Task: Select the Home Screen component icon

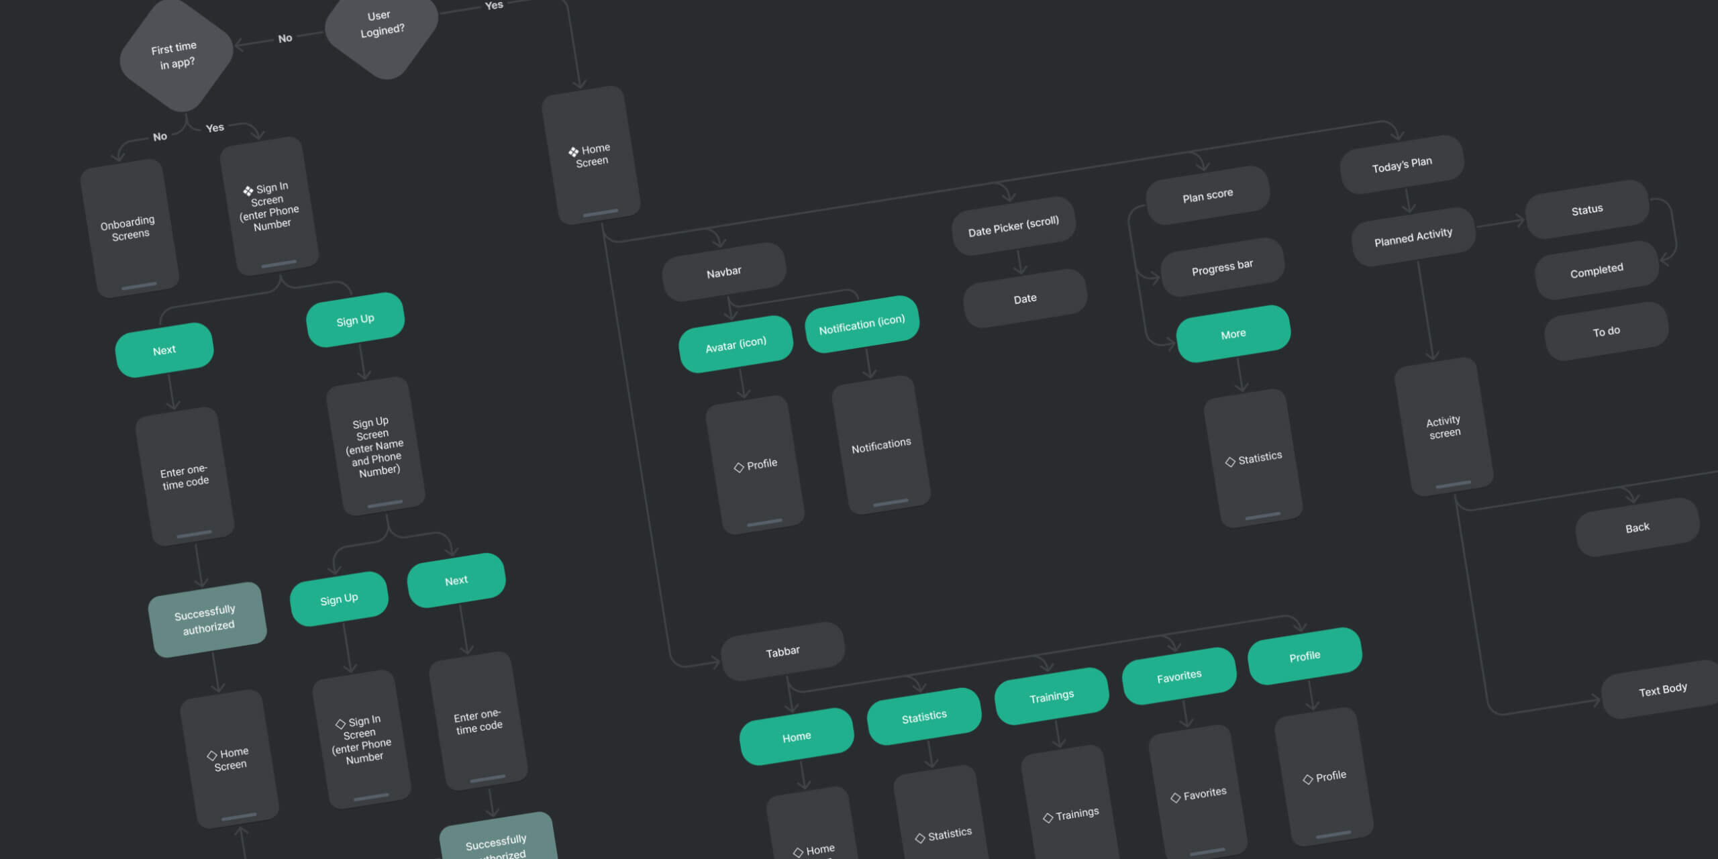Action: (573, 152)
